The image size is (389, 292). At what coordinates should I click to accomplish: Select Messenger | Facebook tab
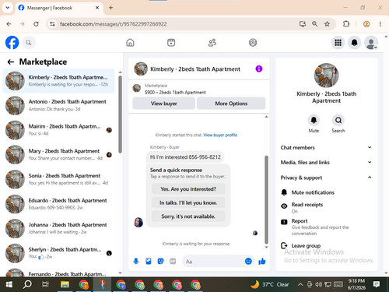[x=58, y=8]
